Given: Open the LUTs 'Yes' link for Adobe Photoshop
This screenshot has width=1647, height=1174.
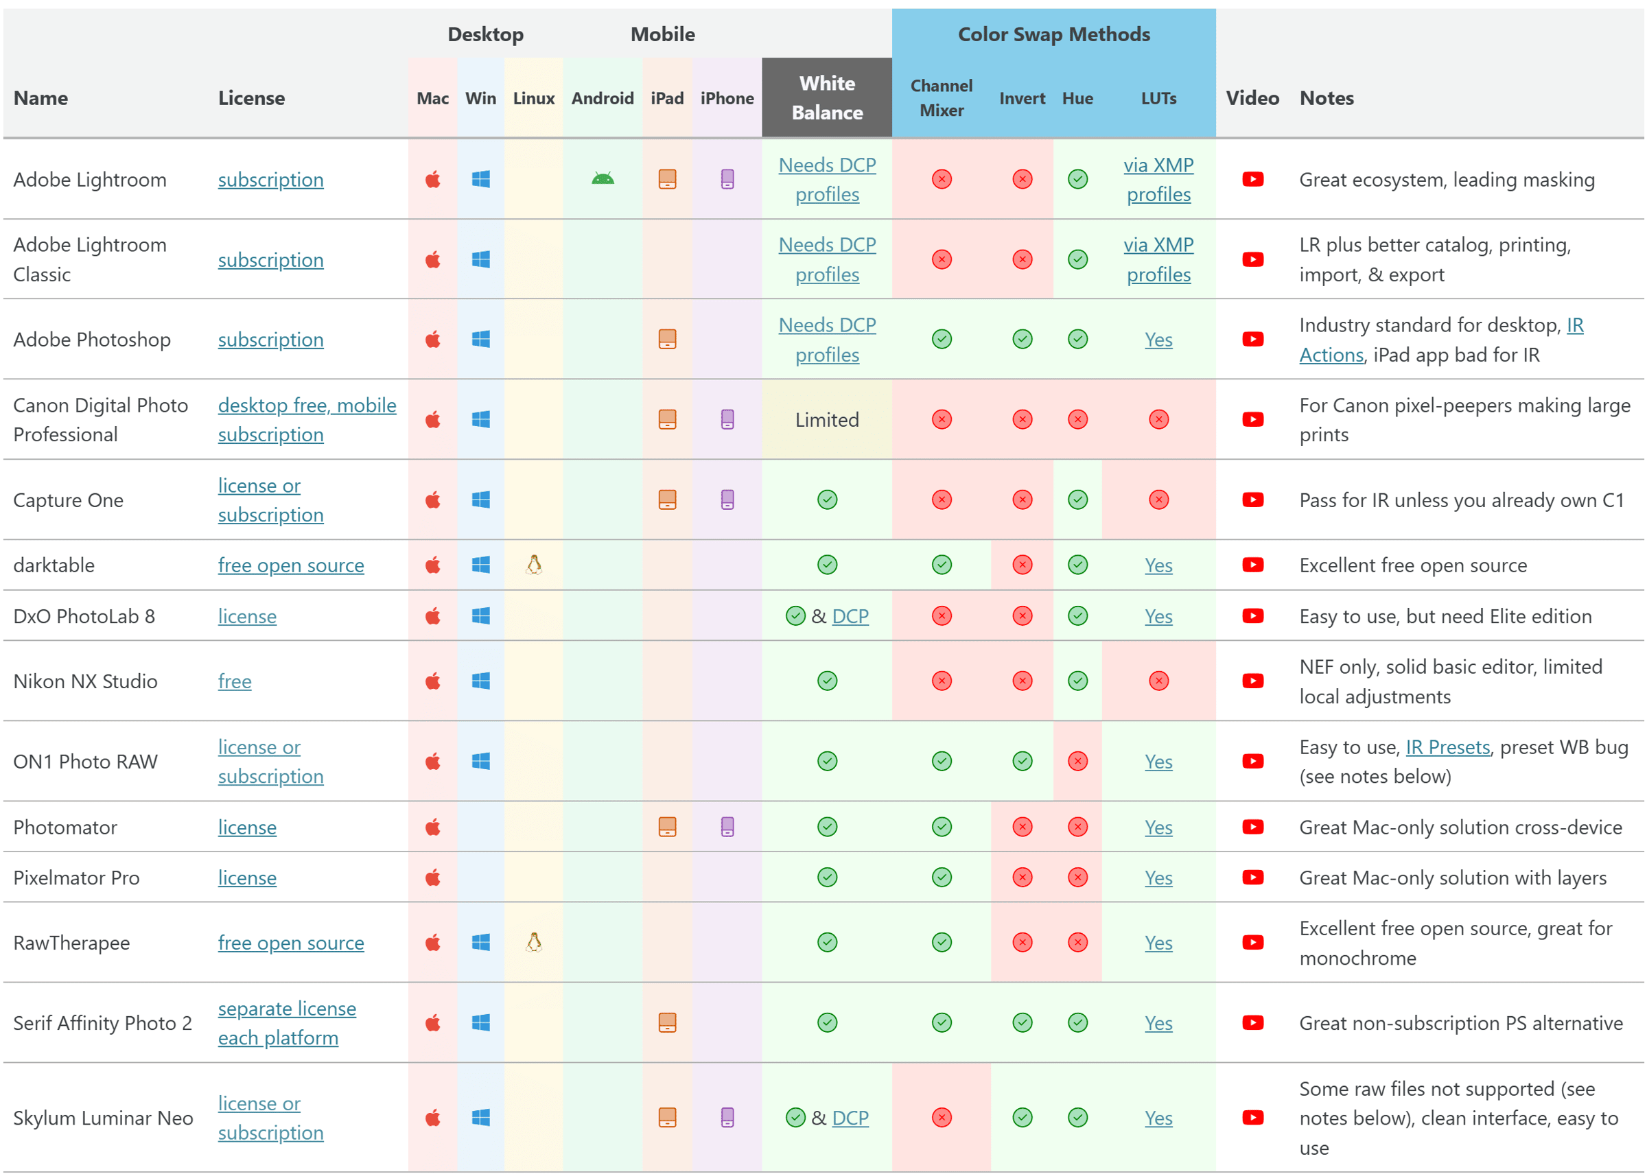Looking at the screenshot, I should click(1158, 340).
